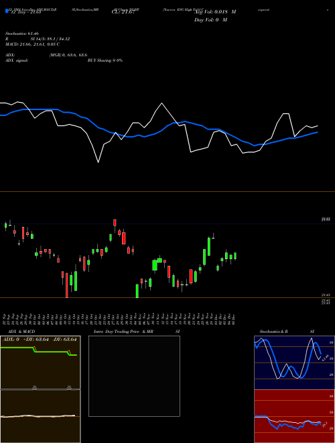Open the ADX green line chart panel
This screenshot has width=335, height=443.
[x=40, y=362]
